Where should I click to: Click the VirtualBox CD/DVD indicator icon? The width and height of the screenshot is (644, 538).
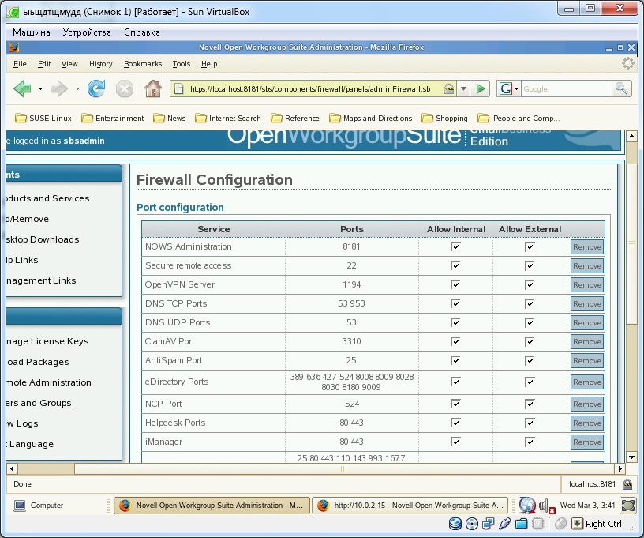[472, 524]
